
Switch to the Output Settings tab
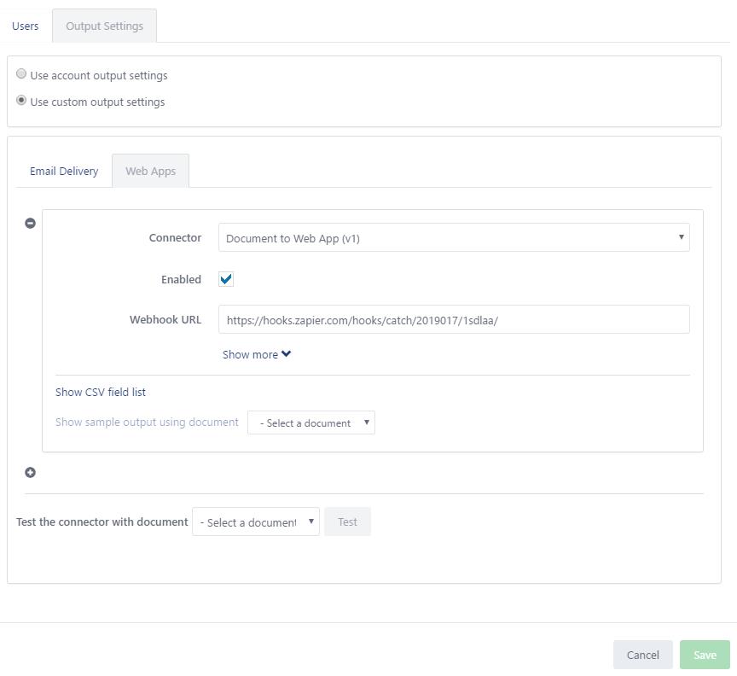(104, 26)
